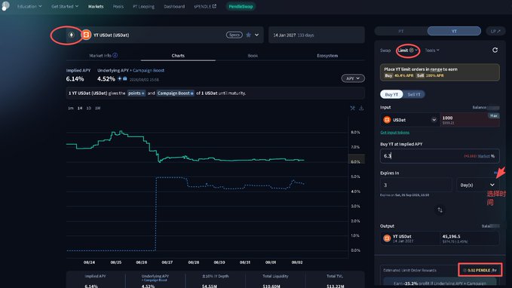Open the Ecosystem tab
Screen dimensions: 512x288
pyautogui.click(x=327, y=56)
